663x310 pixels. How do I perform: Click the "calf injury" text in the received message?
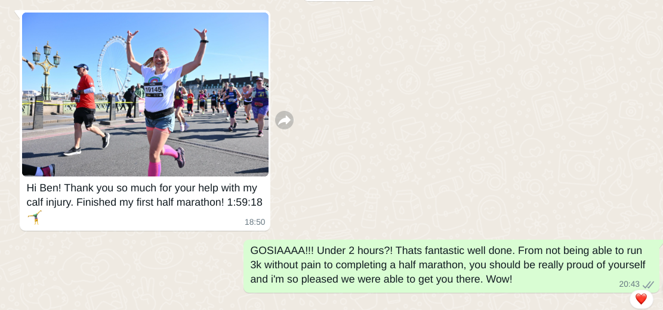50,202
